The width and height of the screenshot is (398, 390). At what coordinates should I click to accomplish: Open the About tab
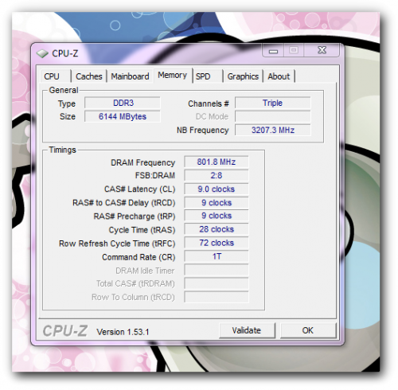click(x=279, y=76)
